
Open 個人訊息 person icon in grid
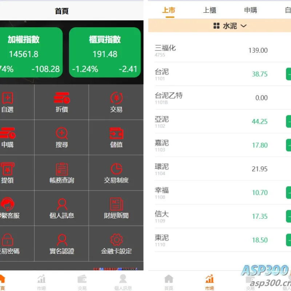(x=61, y=204)
